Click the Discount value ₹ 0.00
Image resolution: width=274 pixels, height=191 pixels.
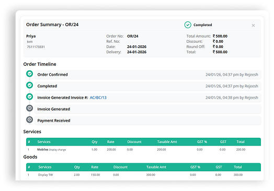pos(218,42)
